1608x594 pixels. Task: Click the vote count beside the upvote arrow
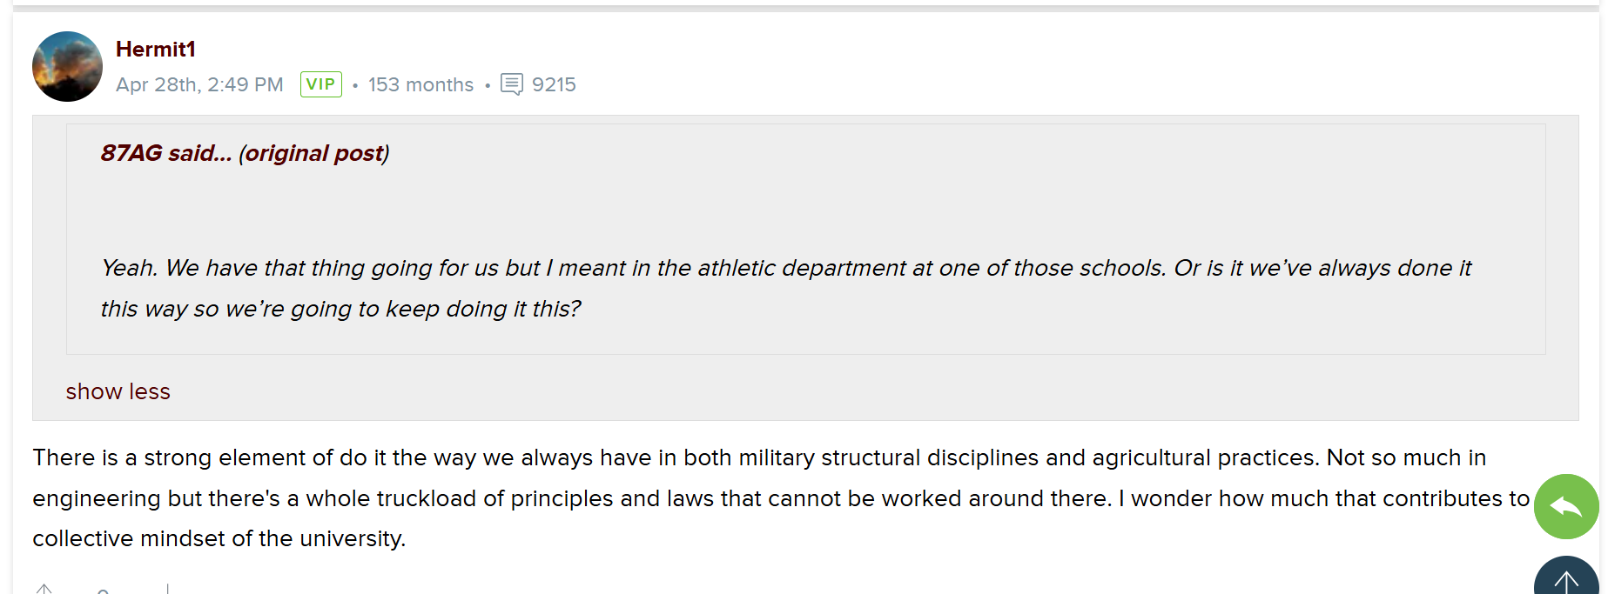[103, 591]
